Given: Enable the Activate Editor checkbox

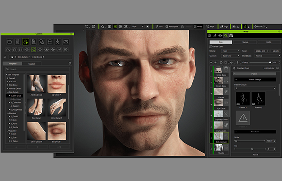Looking at the screenshot, I should click(211, 47).
